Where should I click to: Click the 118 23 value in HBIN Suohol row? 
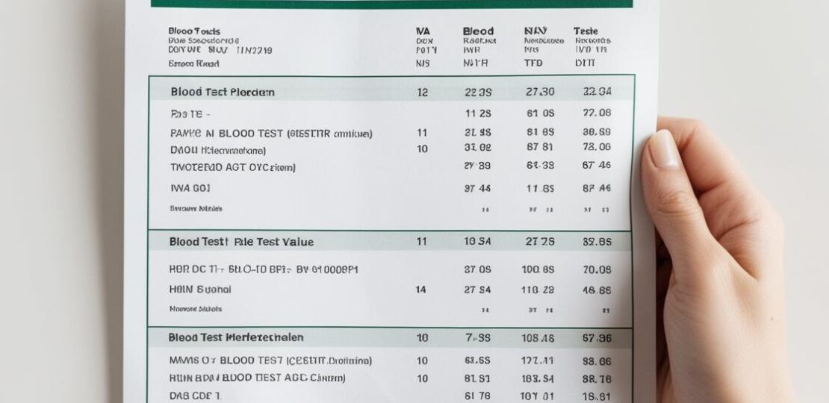tap(537, 290)
